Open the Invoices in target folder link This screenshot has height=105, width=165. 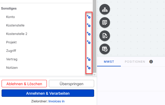tap(56, 101)
